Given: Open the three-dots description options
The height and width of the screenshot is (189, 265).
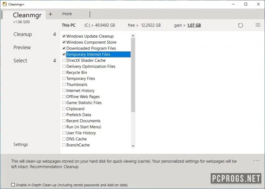Looking at the screenshot, I should (256, 161).
